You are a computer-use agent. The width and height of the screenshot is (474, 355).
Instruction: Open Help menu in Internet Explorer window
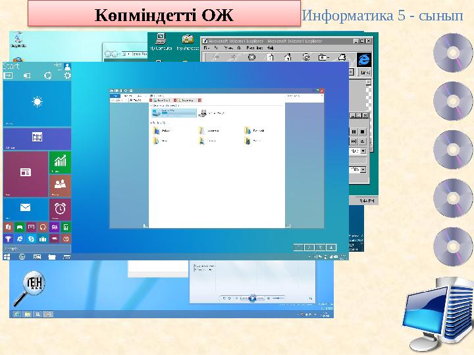pyautogui.click(x=271, y=48)
